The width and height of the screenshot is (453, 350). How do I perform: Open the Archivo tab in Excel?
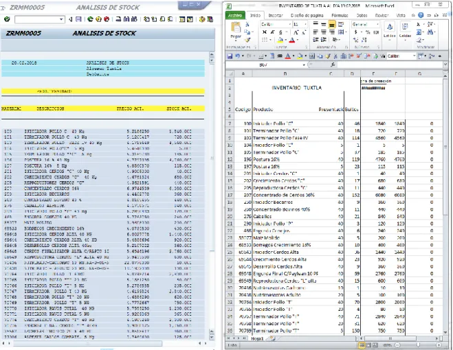click(x=235, y=15)
